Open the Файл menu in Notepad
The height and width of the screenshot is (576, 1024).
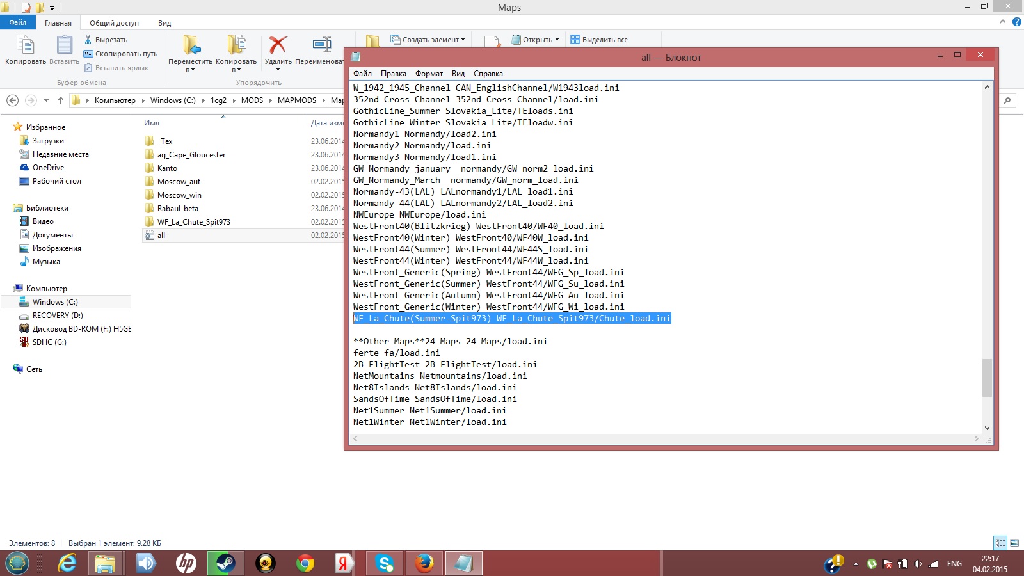pos(362,74)
